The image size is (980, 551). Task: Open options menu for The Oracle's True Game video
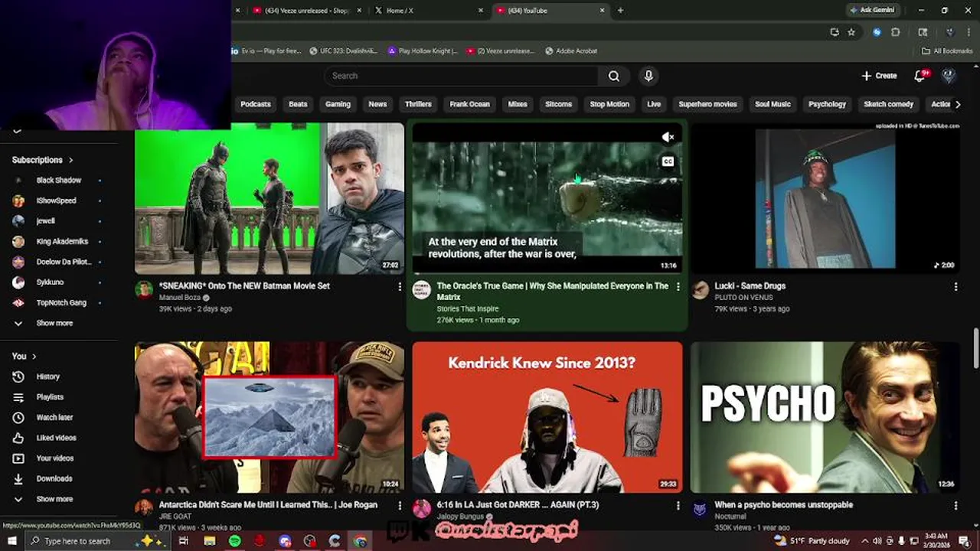(x=678, y=286)
